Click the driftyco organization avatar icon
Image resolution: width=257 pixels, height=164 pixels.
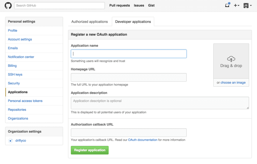(x=10, y=141)
